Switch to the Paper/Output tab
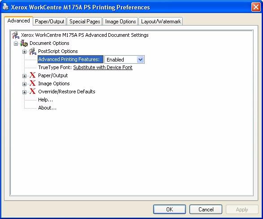Image resolution: width=263 pixels, height=219 pixels. coord(50,22)
